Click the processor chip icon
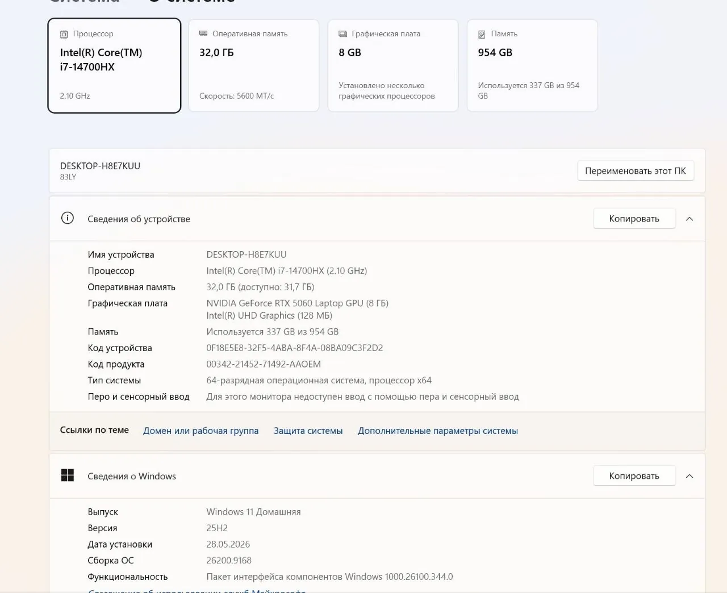 click(64, 34)
